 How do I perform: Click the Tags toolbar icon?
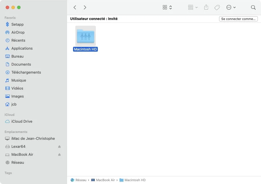(x=217, y=7)
